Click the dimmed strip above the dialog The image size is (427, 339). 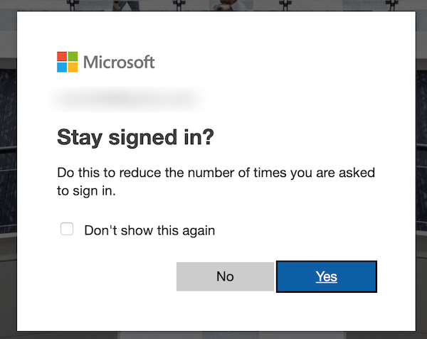click(x=213, y=5)
